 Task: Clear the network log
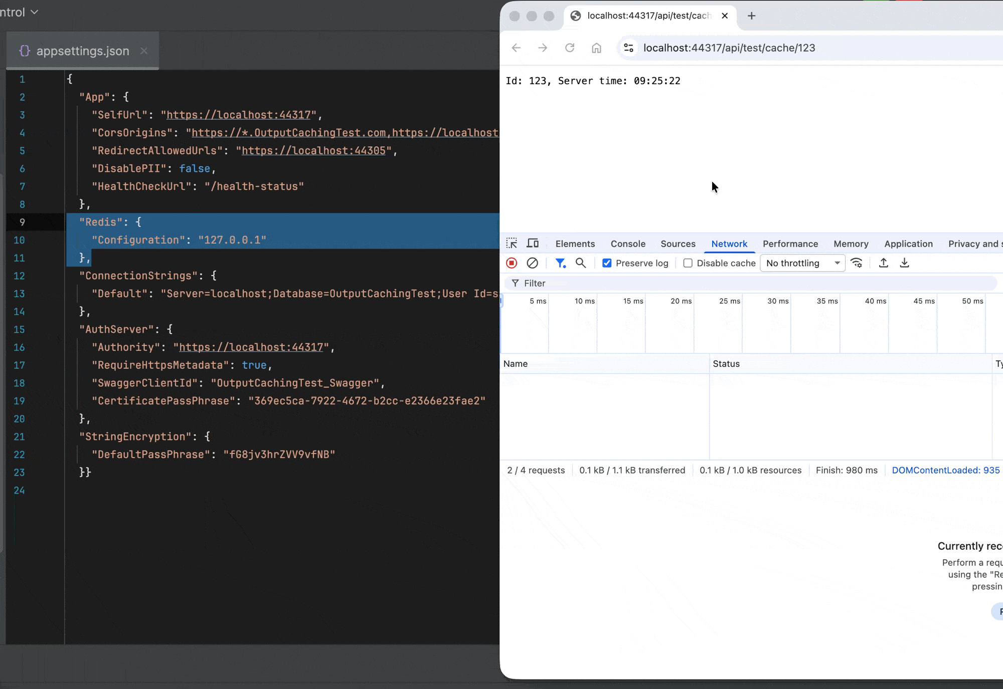[533, 263]
